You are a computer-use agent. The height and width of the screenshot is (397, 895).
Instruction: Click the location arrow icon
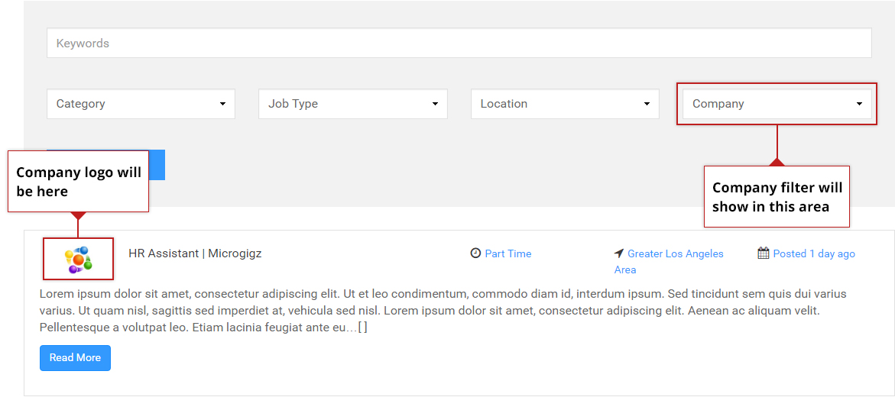(x=619, y=253)
